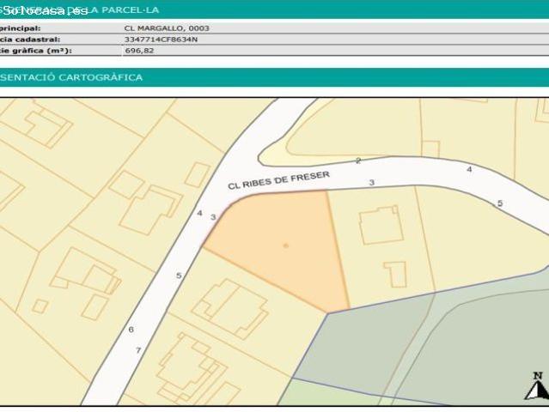The image size is (549, 412).
Task: Click the center dot of the orange parcel
Action: coord(285,246)
